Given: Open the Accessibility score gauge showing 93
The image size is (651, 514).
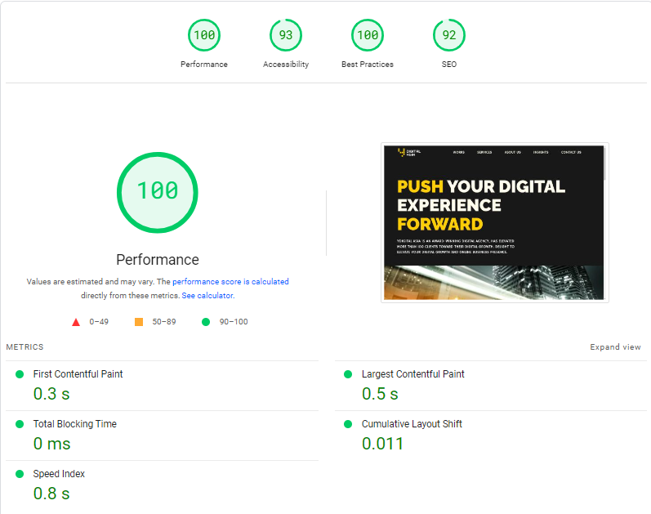Looking at the screenshot, I should point(286,35).
